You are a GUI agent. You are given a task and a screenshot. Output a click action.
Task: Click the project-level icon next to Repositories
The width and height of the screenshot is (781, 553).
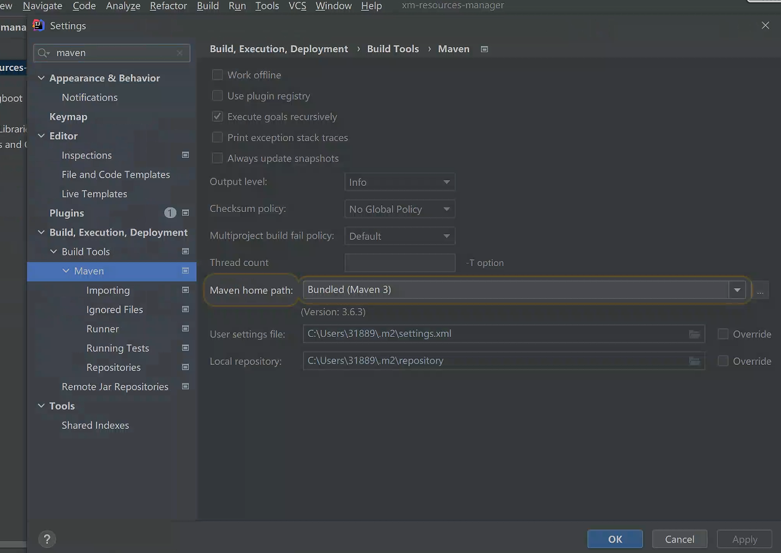[185, 367]
